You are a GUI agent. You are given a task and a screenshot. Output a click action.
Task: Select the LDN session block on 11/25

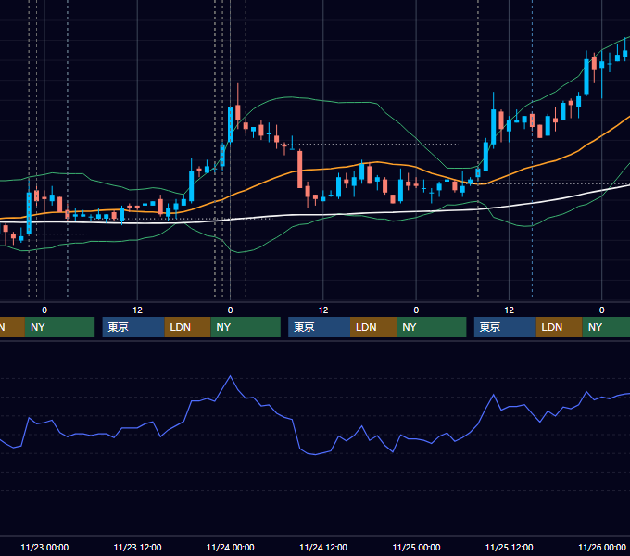tap(560, 327)
